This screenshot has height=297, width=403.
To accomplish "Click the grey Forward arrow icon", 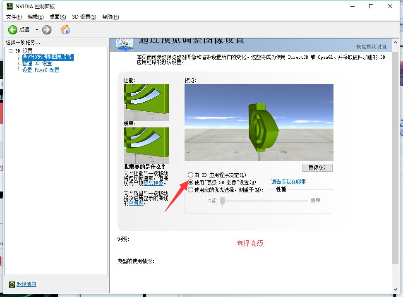I will point(47,30).
